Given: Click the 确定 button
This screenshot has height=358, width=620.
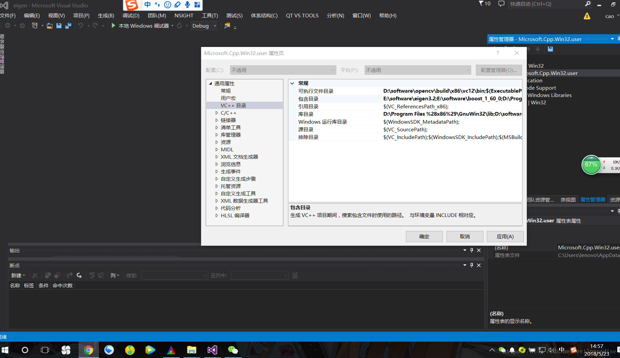Looking at the screenshot, I should tap(424, 236).
